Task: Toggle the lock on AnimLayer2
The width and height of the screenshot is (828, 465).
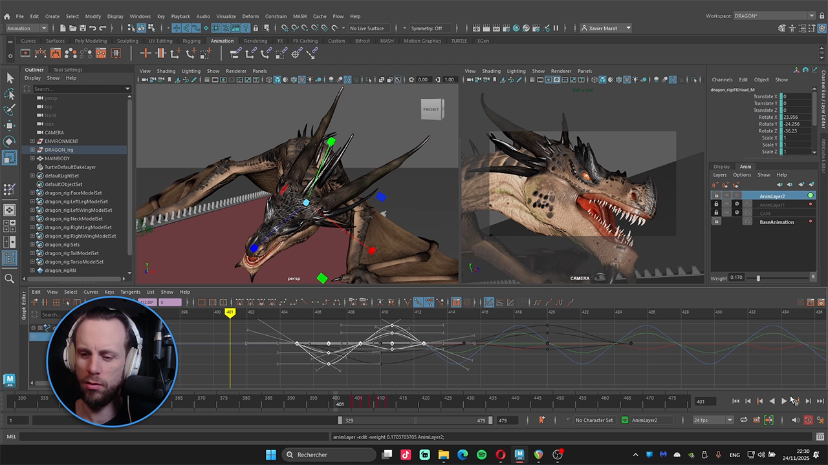Action: pos(716,196)
